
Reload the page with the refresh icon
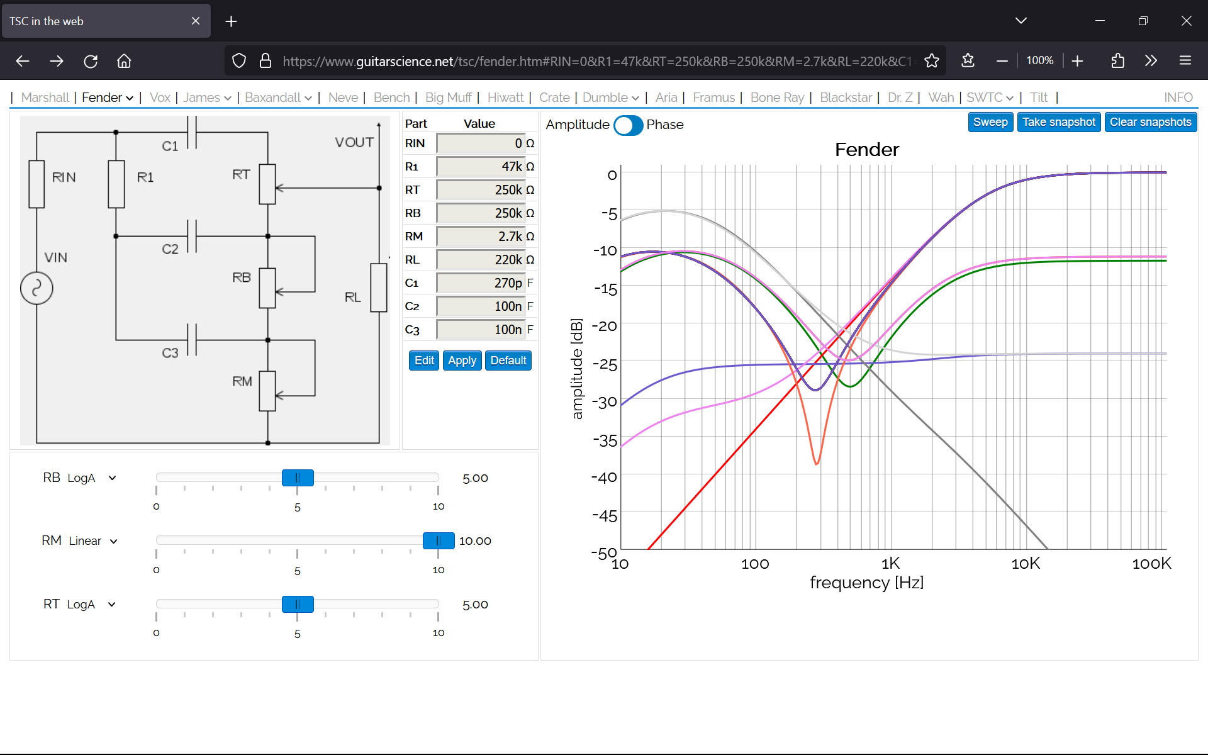[91, 61]
